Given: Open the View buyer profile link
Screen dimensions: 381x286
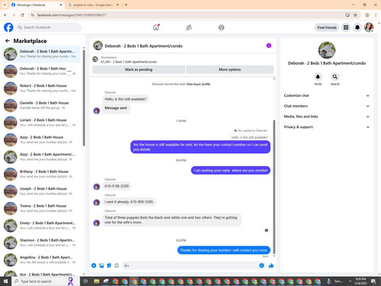Looking at the screenshot, I should point(198,84).
